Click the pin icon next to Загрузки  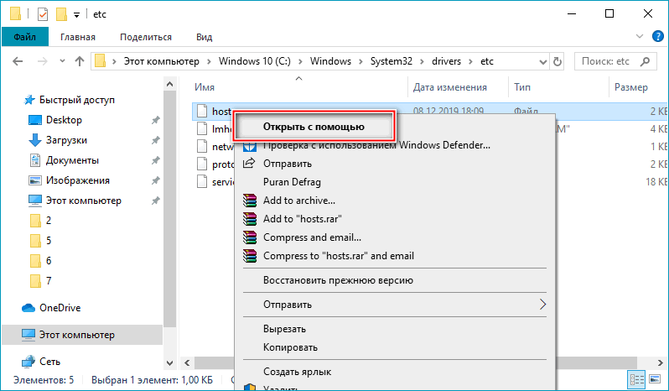(155, 140)
